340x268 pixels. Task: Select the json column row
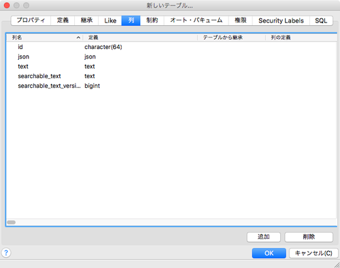[171, 56]
